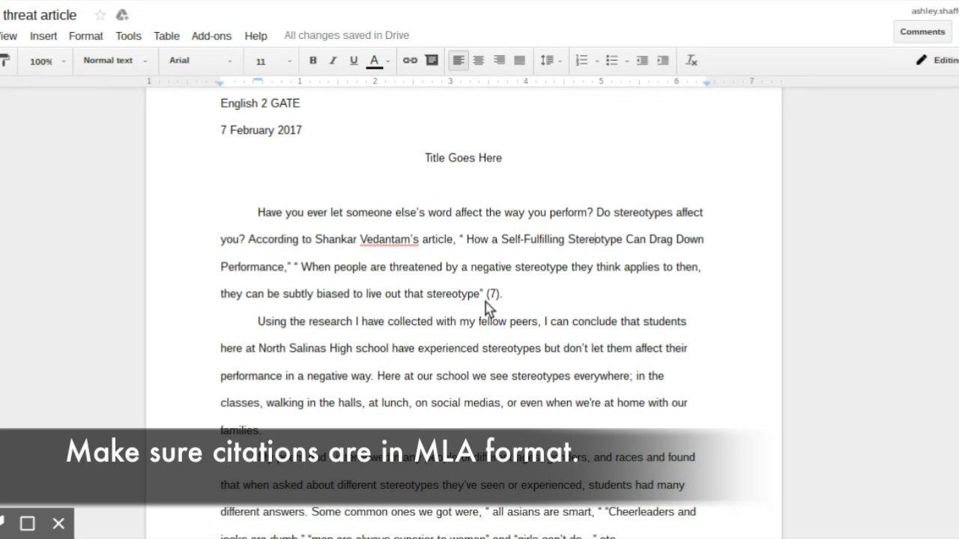Click the decrease indent icon

pos(642,61)
